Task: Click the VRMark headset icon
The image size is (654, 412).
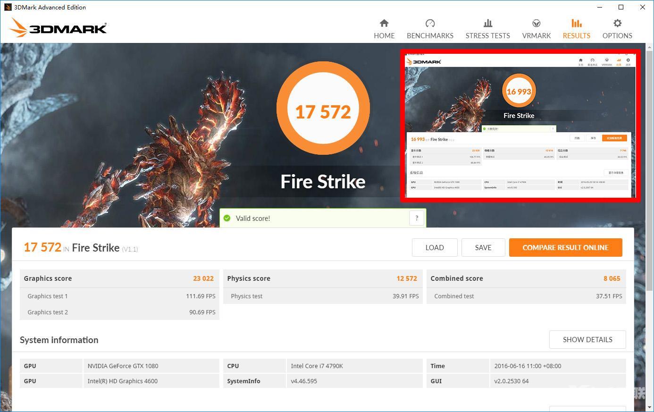Action: tap(537, 23)
